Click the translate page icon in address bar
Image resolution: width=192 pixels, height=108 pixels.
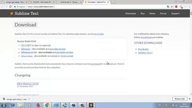coord(168,7)
